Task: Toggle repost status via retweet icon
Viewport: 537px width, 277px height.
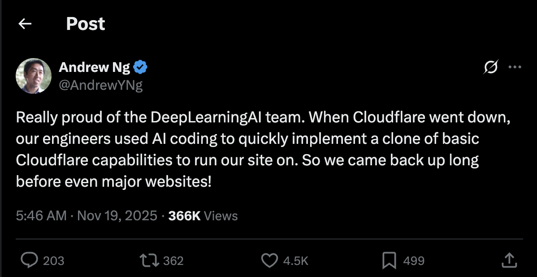Action: [149, 260]
